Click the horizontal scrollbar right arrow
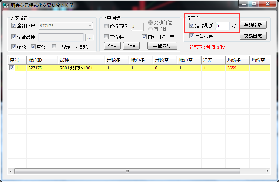 pos(267,171)
